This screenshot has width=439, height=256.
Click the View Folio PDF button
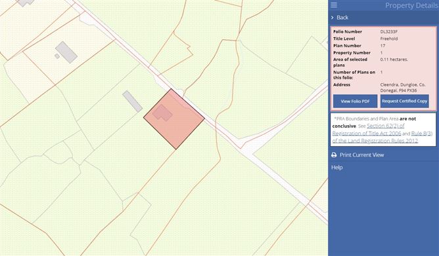355,101
